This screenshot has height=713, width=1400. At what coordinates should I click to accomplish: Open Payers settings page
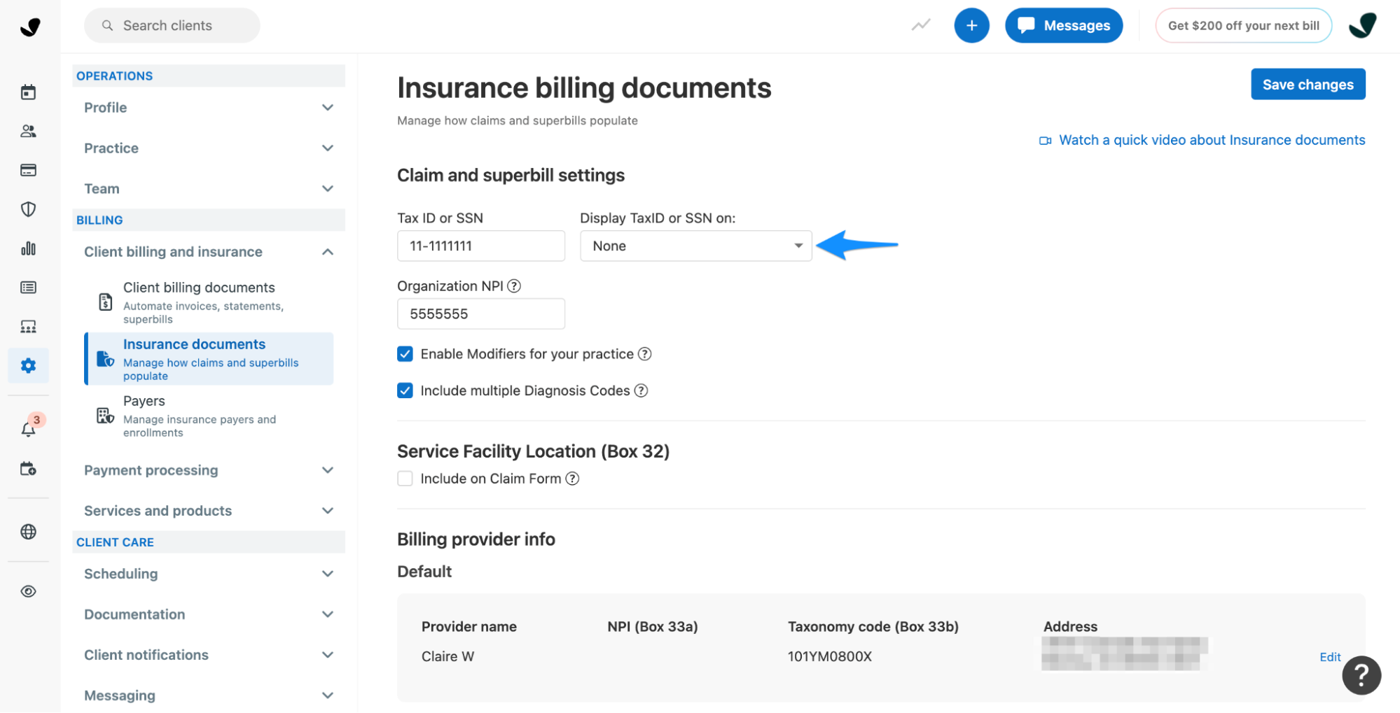pyautogui.click(x=209, y=416)
